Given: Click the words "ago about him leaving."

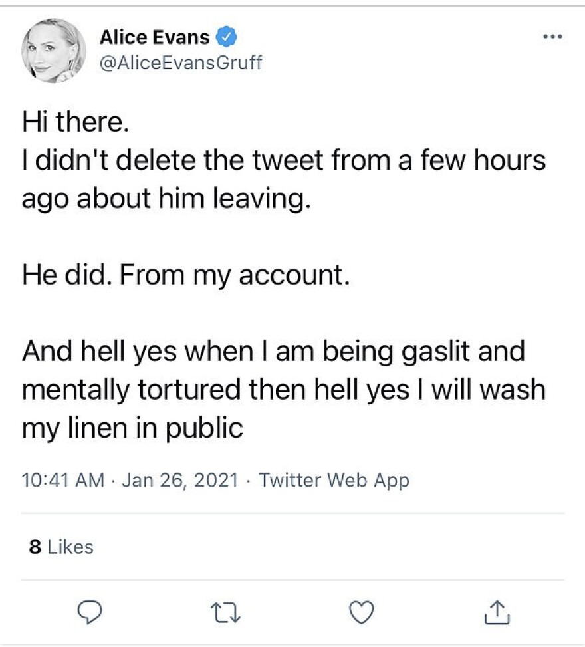Looking at the screenshot, I should tap(166, 198).
